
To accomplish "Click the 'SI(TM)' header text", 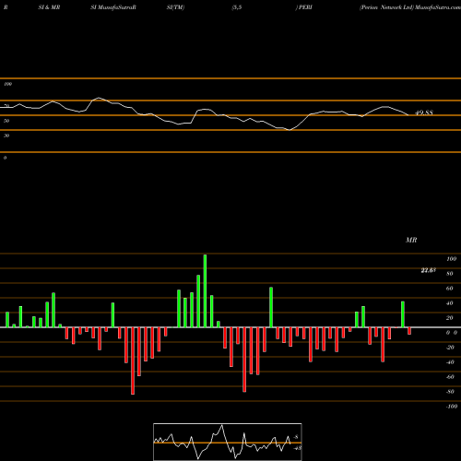I will coord(175,7).
